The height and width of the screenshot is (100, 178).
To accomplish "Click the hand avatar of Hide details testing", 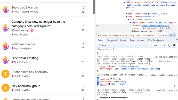I will point(5,60).
